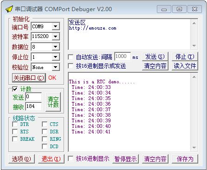Toggle the CTS checkbox

click(45, 124)
